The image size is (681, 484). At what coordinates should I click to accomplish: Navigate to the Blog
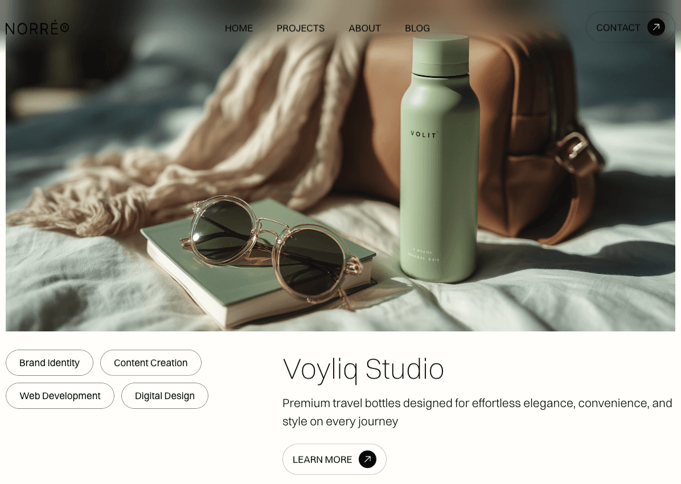(x=417, y=28)
